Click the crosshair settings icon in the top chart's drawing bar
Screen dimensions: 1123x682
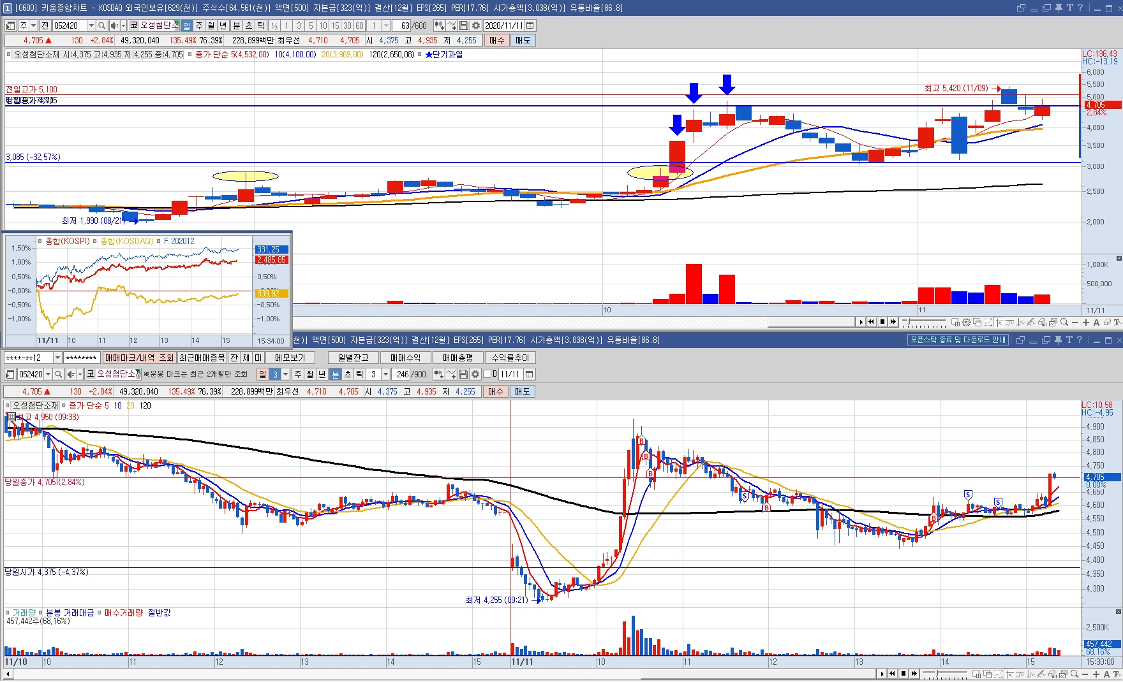[x=966, y=323]
